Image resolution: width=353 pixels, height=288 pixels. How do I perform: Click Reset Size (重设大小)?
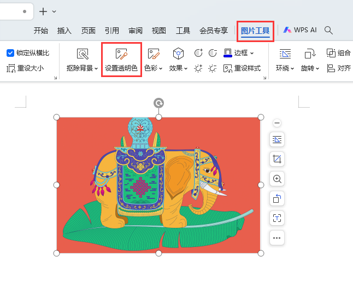point(25,68)
